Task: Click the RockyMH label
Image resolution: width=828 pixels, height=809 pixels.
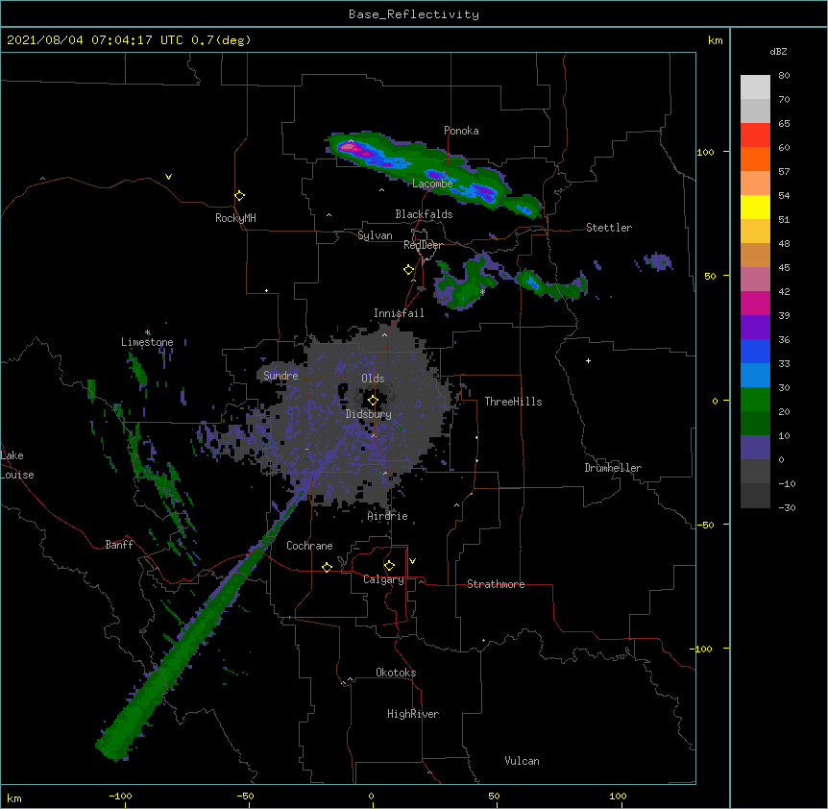Action: (235, 218)
